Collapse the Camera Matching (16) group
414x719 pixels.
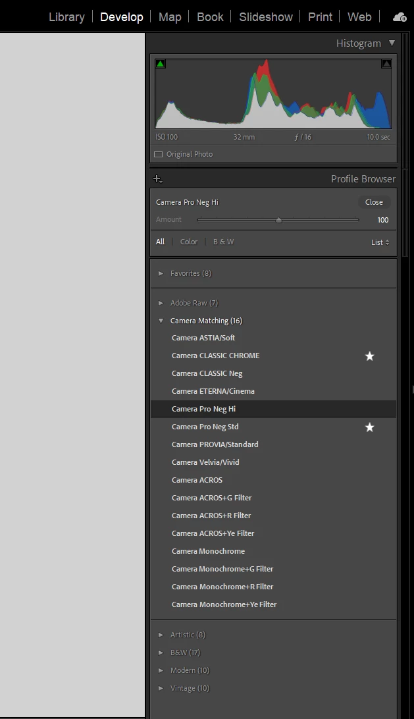(x=161, y=321)
